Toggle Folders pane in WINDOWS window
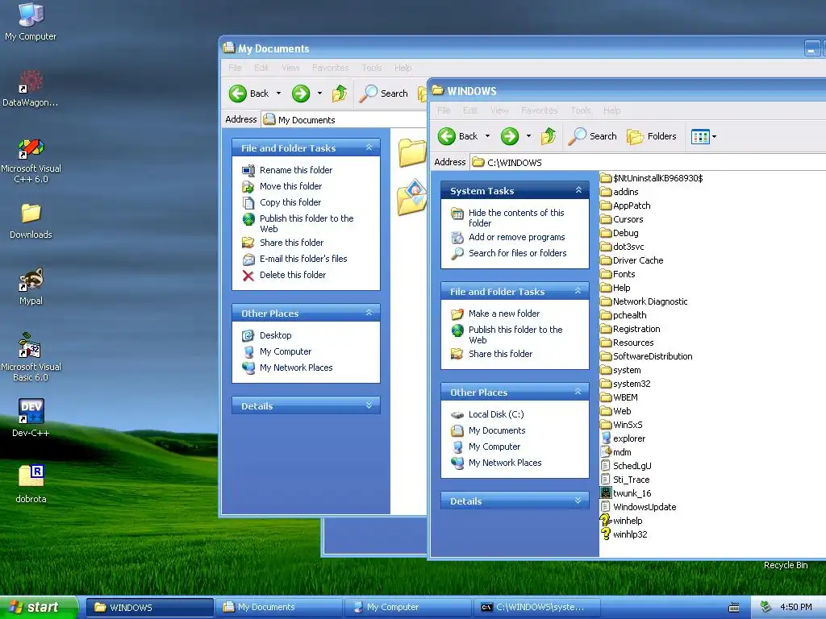 pyautogui.click(x=652, y=136)
